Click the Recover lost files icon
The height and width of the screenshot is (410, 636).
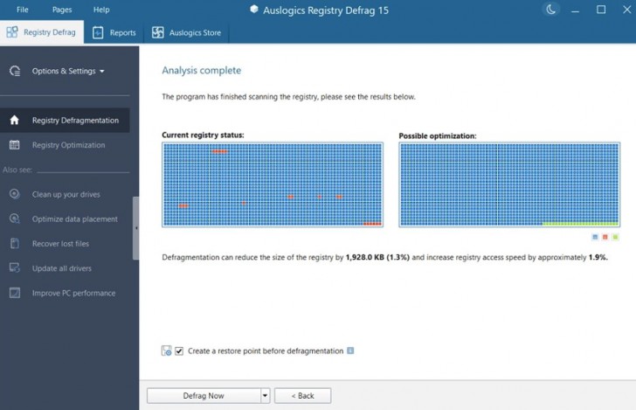pyautogui.click(x=14, y=244)
